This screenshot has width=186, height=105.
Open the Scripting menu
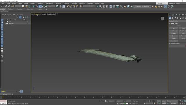74,3
